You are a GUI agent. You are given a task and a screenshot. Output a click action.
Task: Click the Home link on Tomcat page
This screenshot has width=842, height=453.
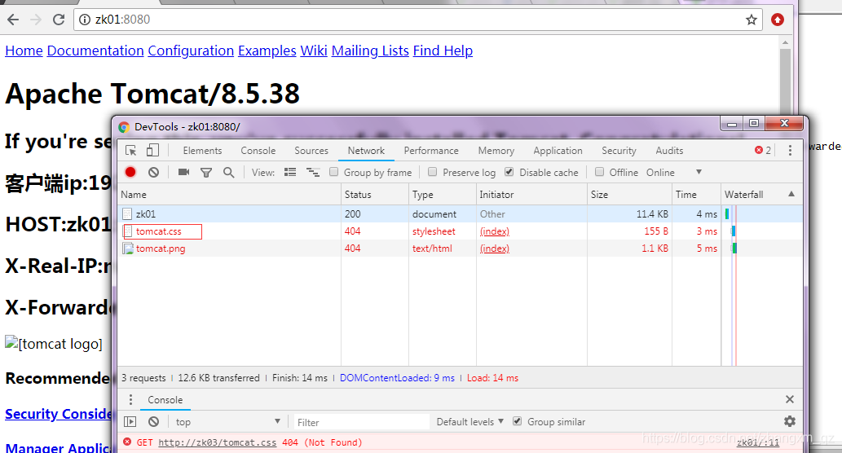24,51
